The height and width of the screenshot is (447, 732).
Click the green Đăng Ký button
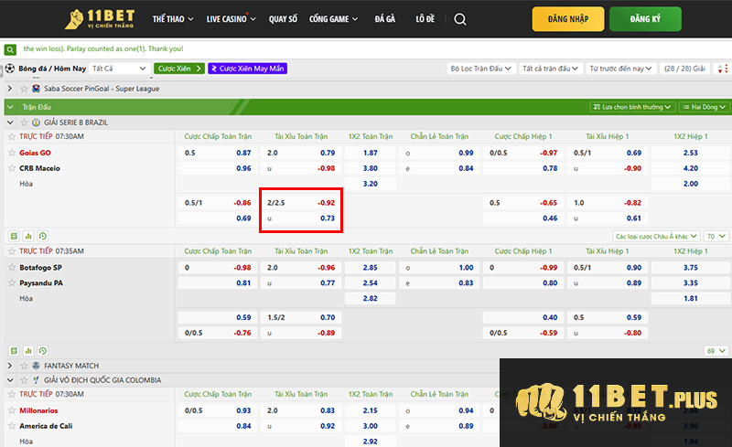coord(670,19)
